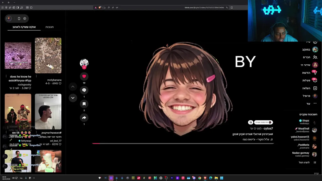Go to next video with down chevron

click(x=73, y=98)
